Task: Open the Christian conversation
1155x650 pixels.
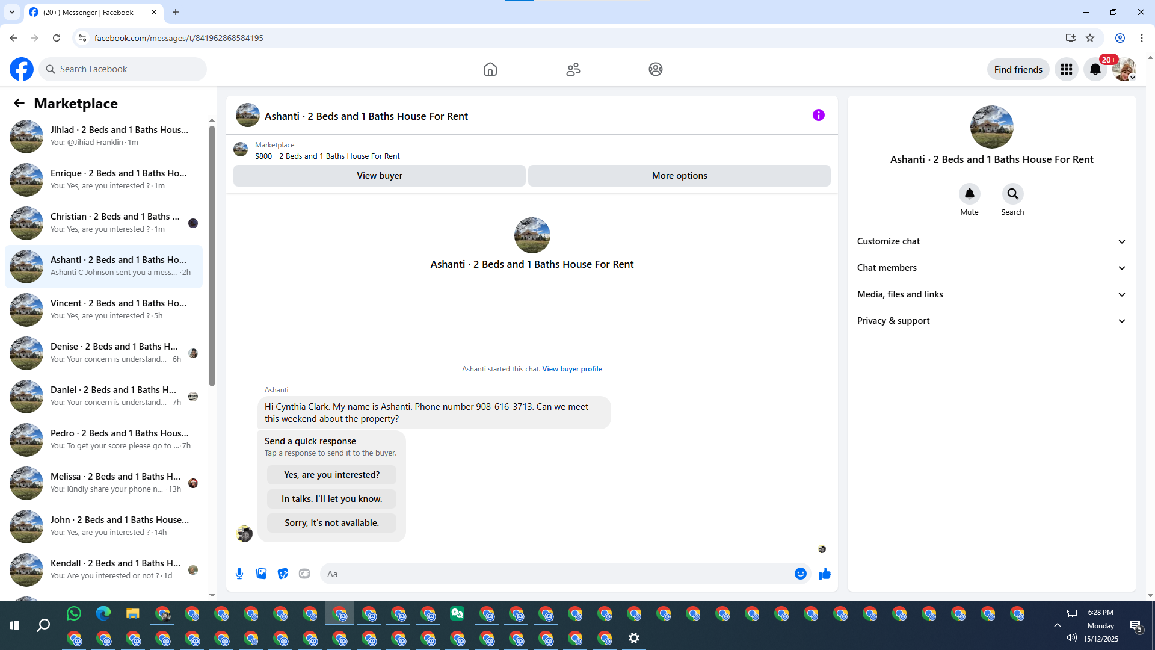Action: coord(103,223)
